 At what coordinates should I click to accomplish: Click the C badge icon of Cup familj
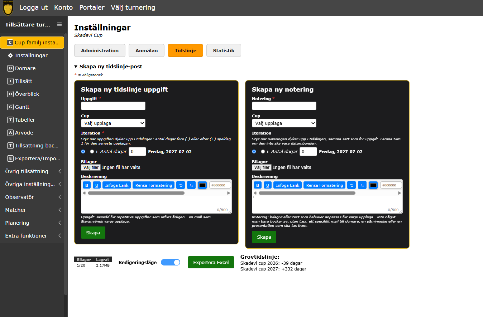[x=10, y=43]
